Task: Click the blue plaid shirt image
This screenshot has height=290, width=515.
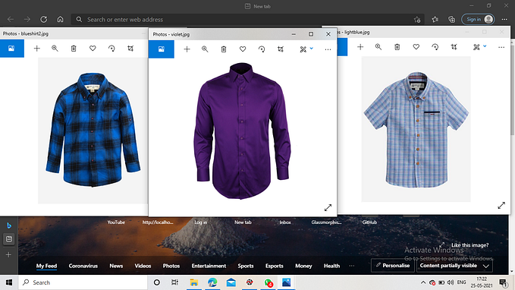Action: coord(93,130)
